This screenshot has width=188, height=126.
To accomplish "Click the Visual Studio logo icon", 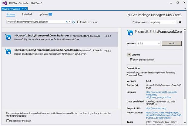I will (x=5, y=3).
